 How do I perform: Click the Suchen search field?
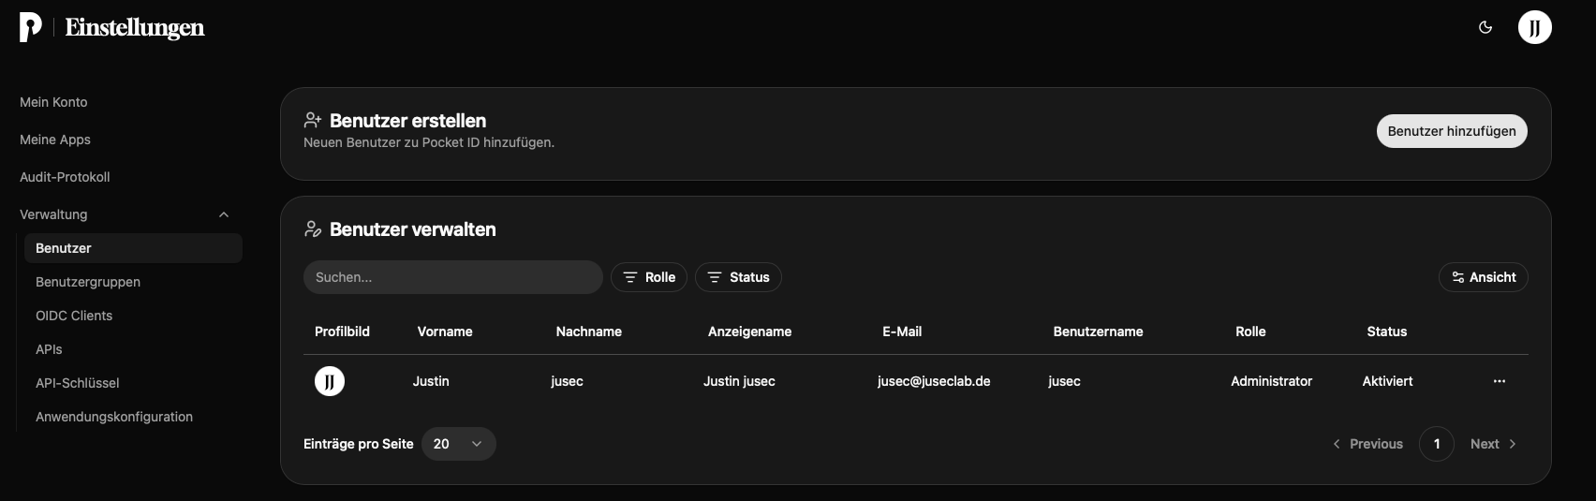click(x=453, y=277)
